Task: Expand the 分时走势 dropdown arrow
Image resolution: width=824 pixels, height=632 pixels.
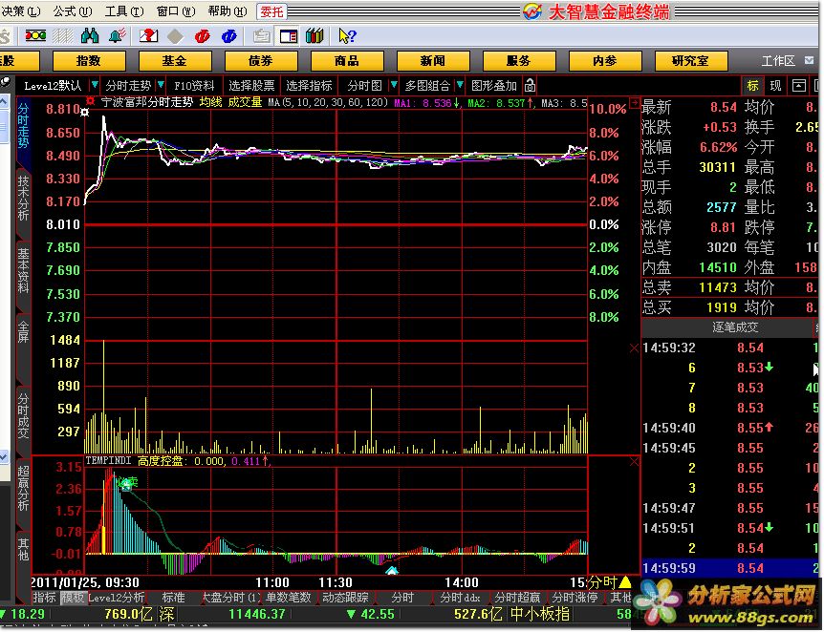Action: pyautogui.click(x=161, y=85)
